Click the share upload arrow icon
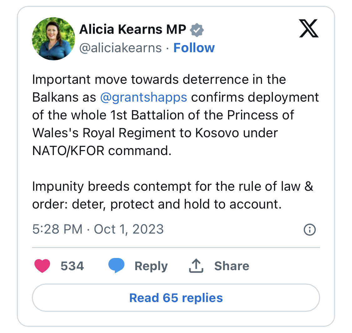Viewport: 352px width, 333px height. click(196, 266)
